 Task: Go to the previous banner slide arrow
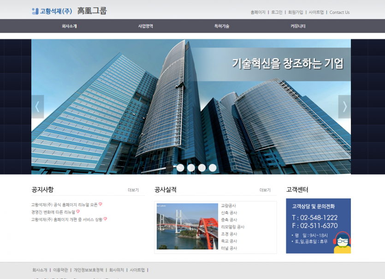coord(37,107)
